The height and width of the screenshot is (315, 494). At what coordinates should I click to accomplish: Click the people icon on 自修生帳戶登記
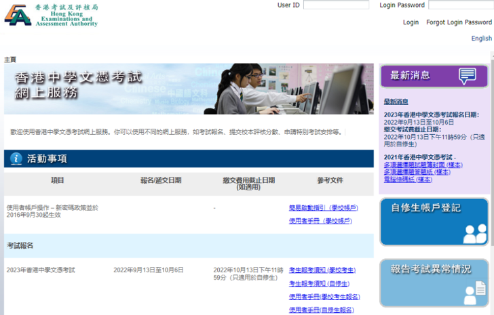[x=475, y=234]
